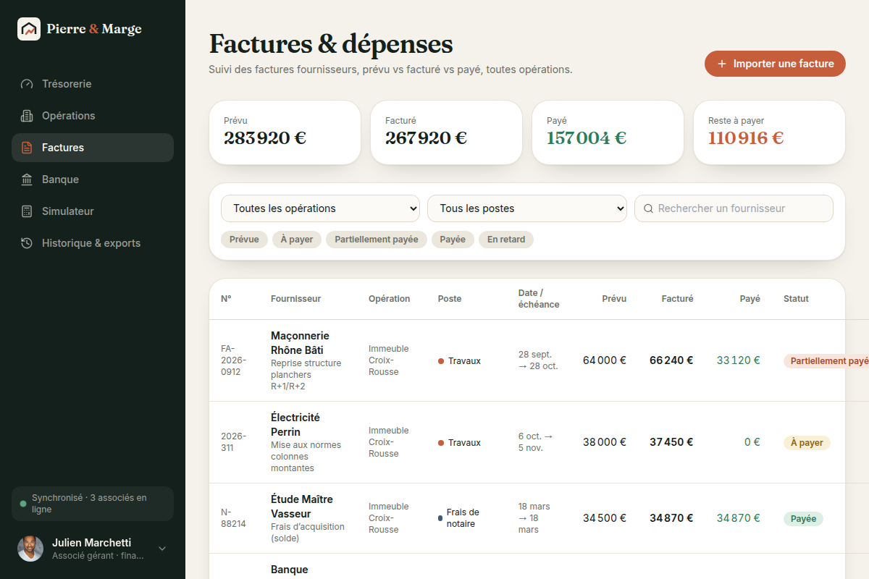Toggle the Partiellement payée filter chip
Image resolution: width=869 pixels, height=579 pixels.
coord(377,240)
